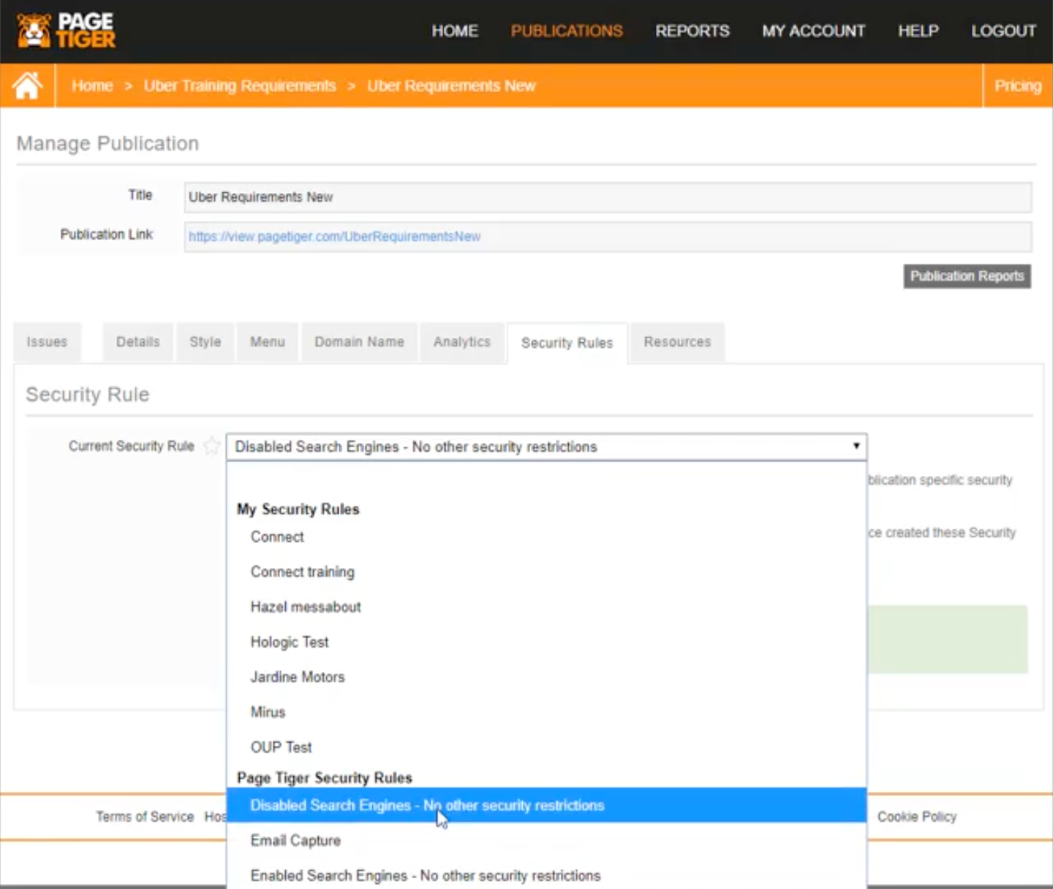
Task: Open Uber Training Requirements breadcrumb
Action: [x=240, y=86]
